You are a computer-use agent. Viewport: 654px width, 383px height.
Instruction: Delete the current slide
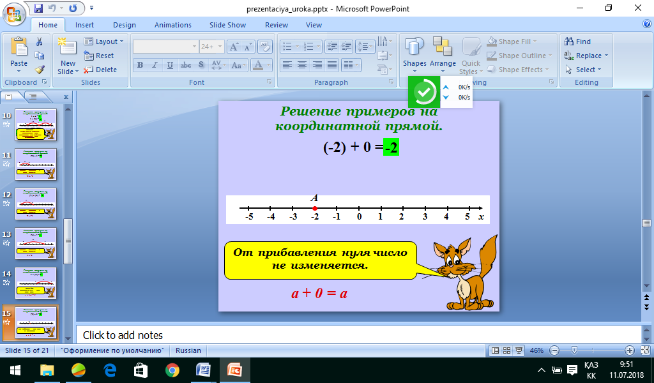coord(100,70)
